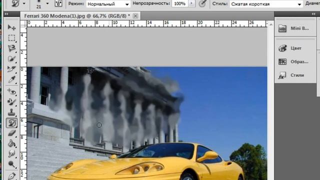Screen dimensions: 320x180
Task: Open the Стили styles panel icon
Action: click(282, 75)
